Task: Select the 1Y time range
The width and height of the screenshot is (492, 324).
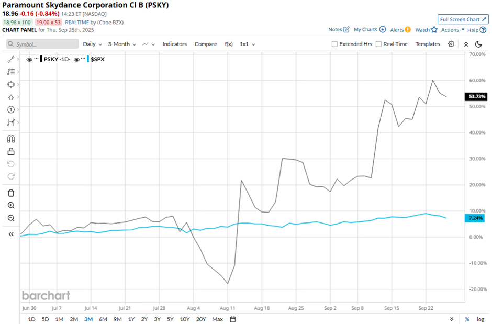Action: point(131,319)
